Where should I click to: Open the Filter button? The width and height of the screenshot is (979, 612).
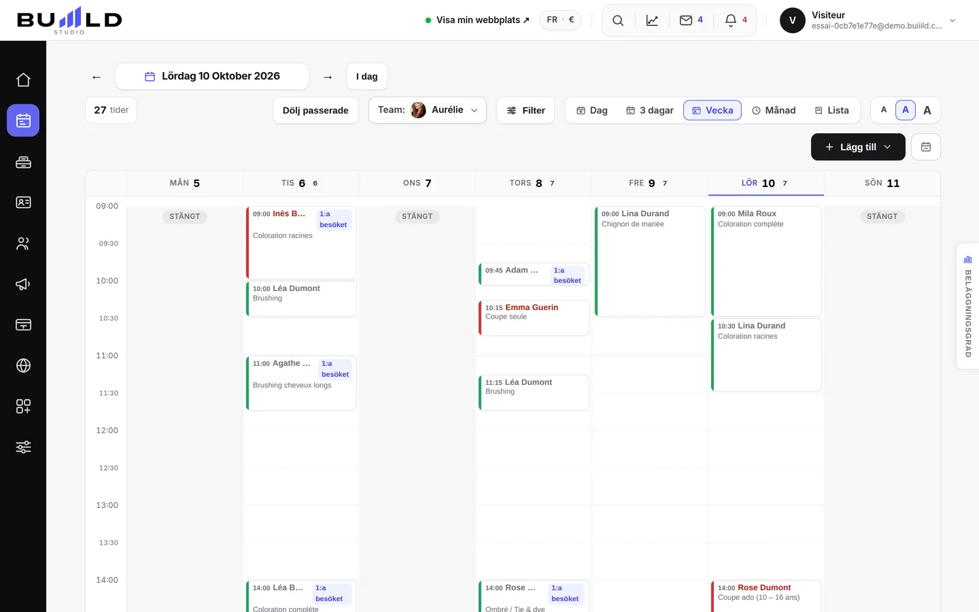tap(526, 110)
